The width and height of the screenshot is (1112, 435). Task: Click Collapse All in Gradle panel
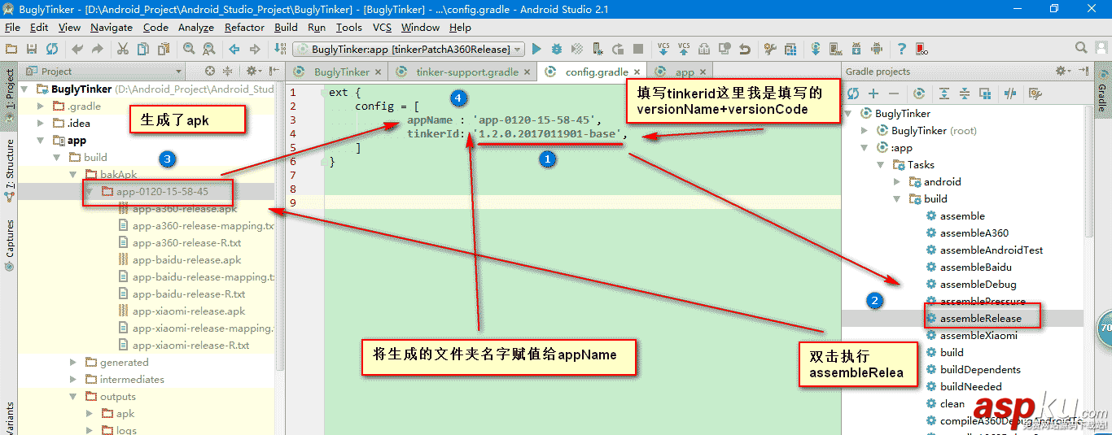point(965,94)
